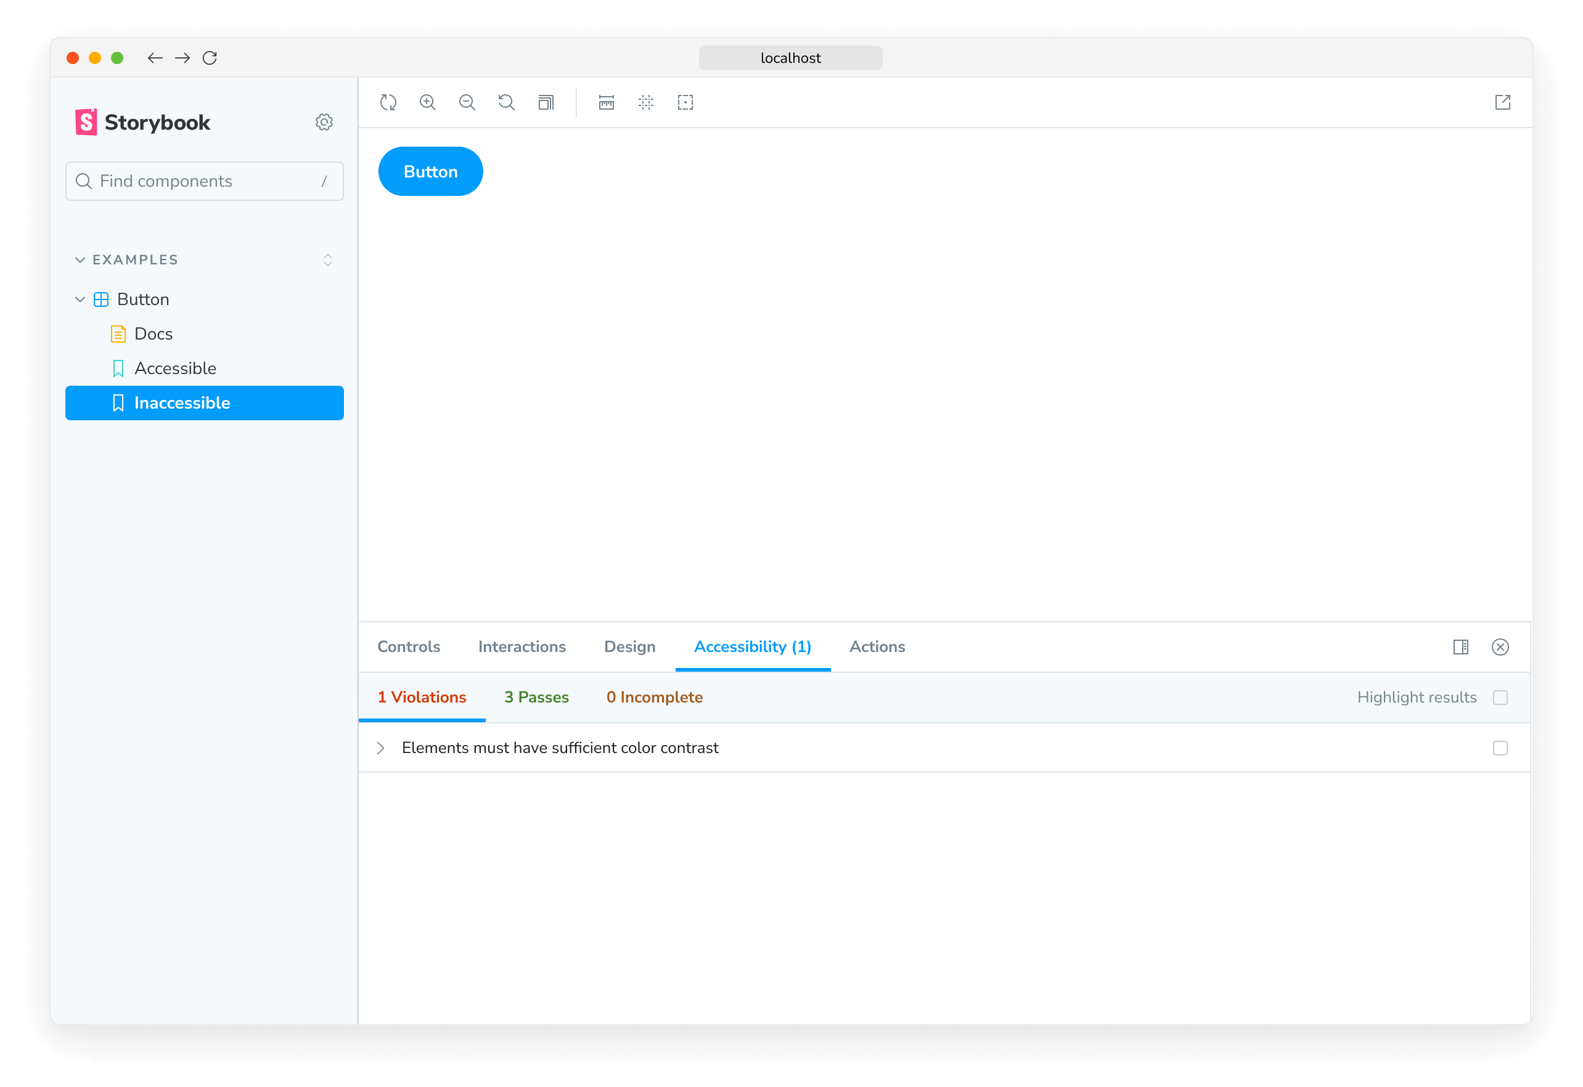The height and width of the screenshot is (1087, 1583).
Task: Click the Find components search field
Action: (x=204, y=181)
